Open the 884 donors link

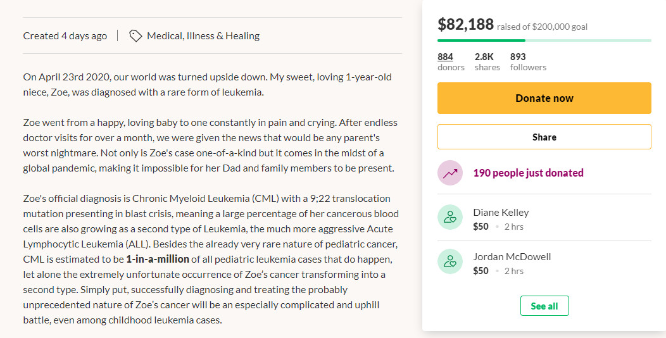445,57
